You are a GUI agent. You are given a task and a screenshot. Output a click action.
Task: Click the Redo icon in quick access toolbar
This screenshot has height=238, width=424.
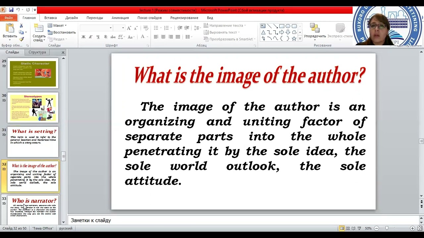click(x=28, y=10)
